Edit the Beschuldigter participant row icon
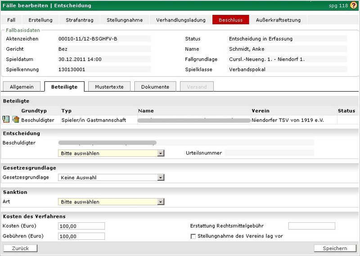Viewport: 360px width, 256px height. pyautogui.click(x=6, y=119)
